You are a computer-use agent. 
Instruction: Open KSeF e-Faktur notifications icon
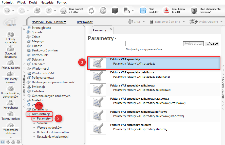(x=63, y=10)
